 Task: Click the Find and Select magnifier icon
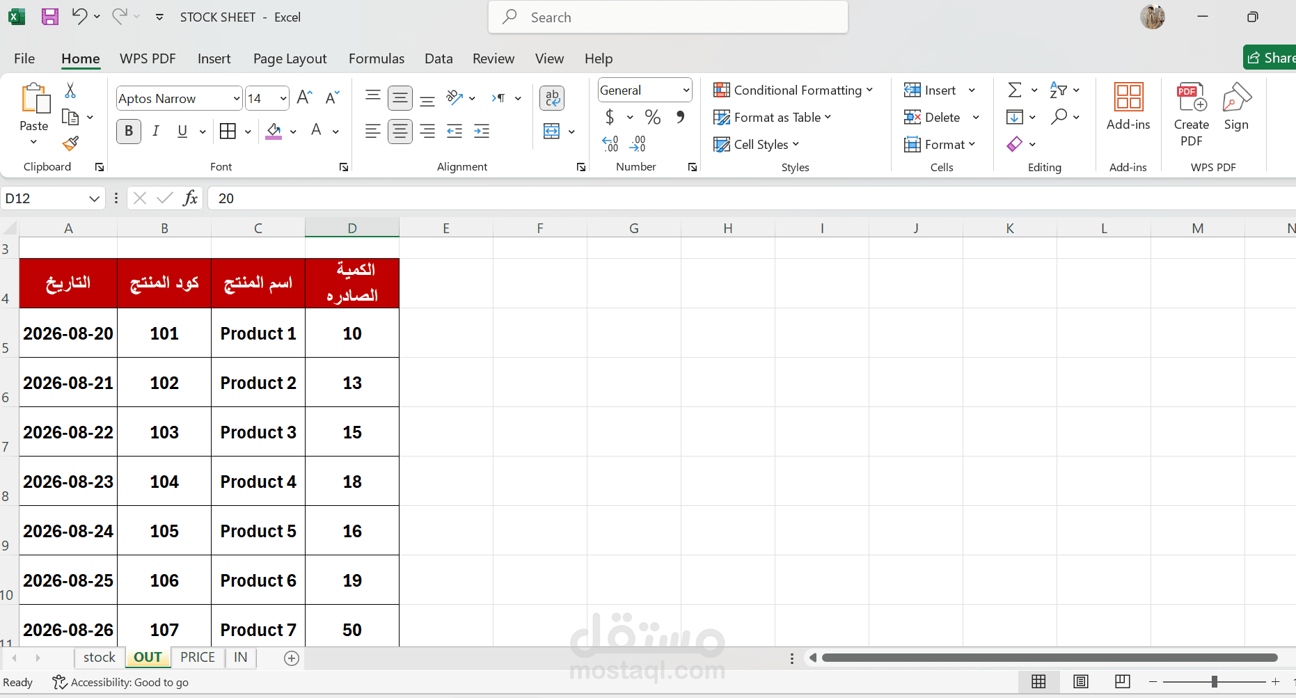tap(1059, 117)
